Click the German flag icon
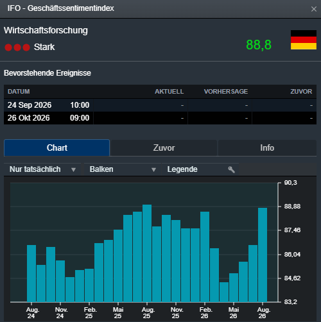321x322 pixels. (304, 40)
